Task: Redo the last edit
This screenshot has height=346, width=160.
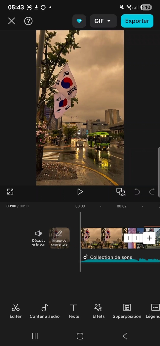Action: (x=152, y=192)
